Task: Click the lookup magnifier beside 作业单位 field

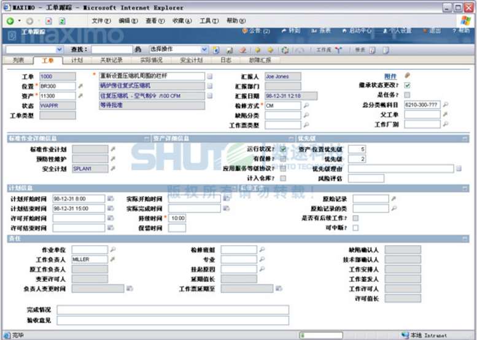Action: pos(112,249)
